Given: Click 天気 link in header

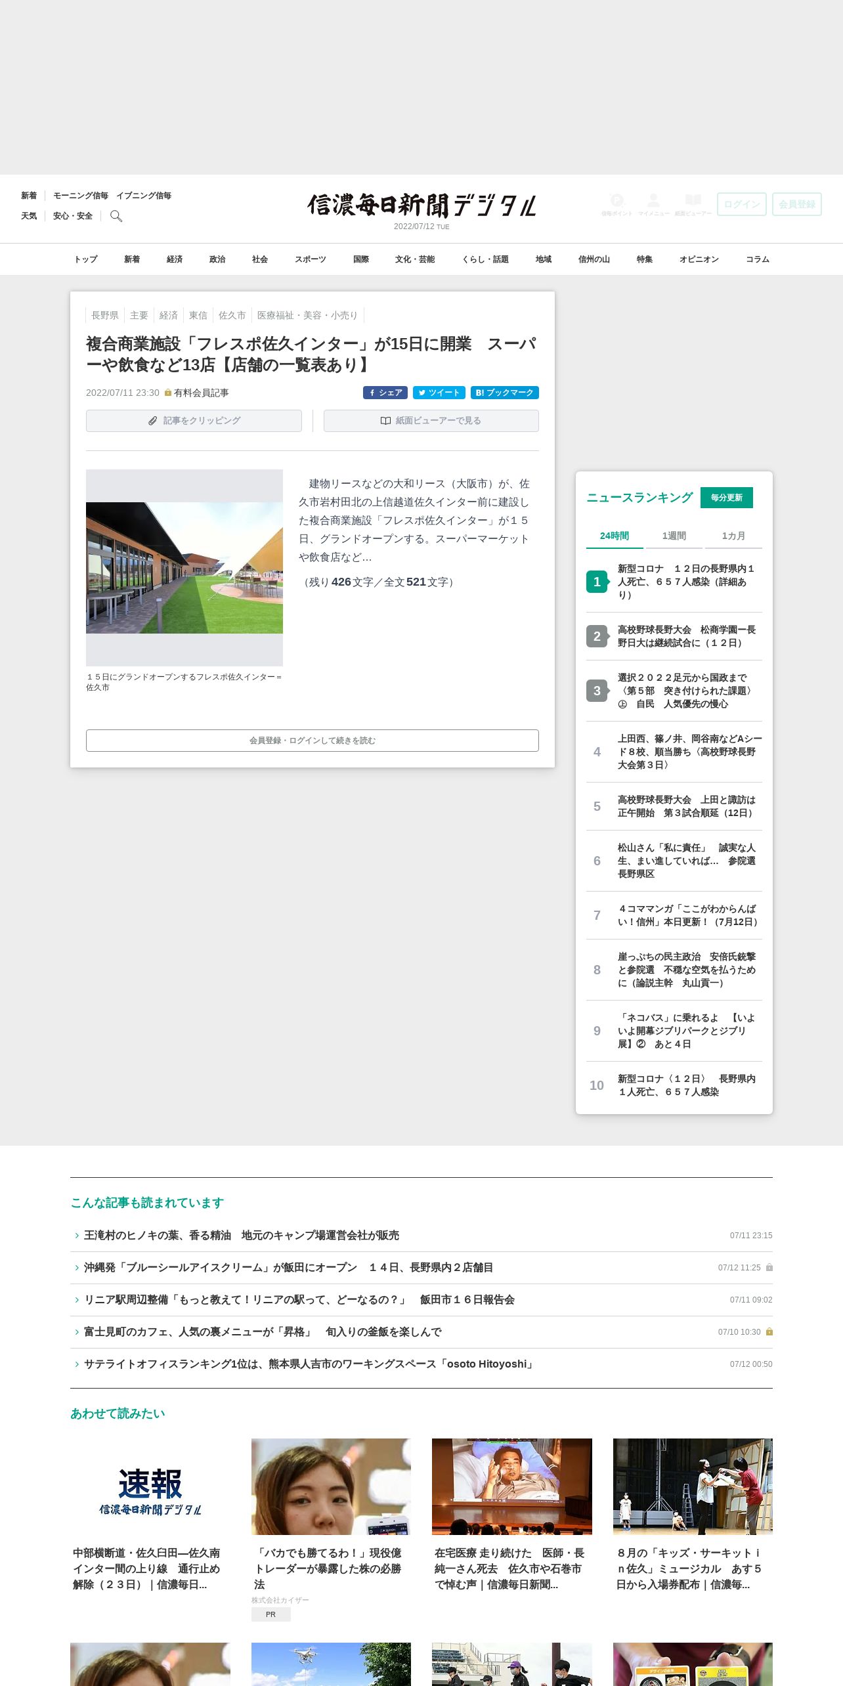Looking at the screenshot, I should [x=29, y=216].
